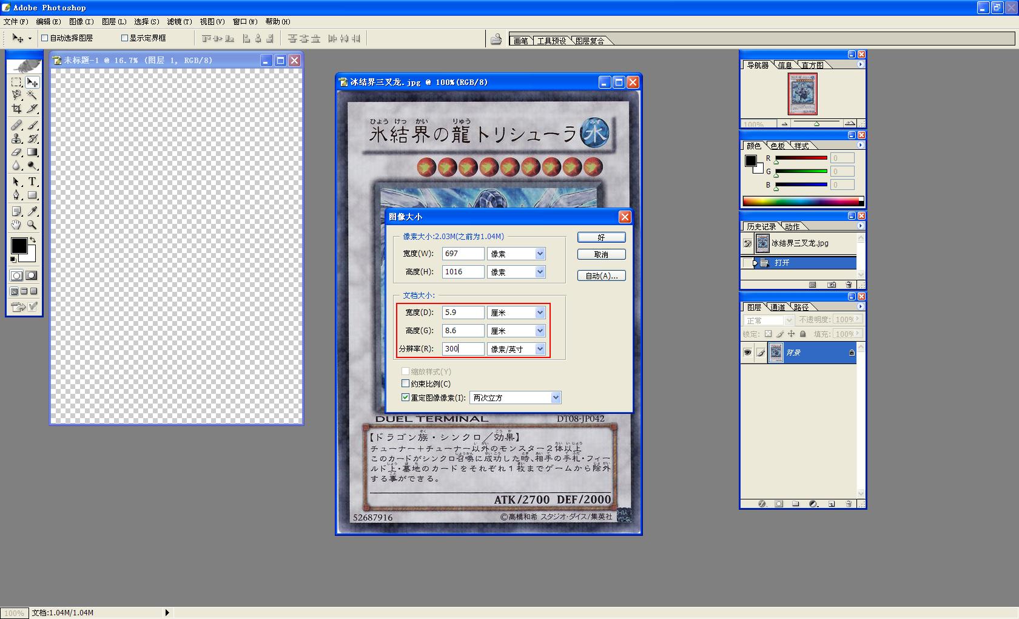1019x619 pixels.
Task: Select the Type tool
Action: coord(32,182)
